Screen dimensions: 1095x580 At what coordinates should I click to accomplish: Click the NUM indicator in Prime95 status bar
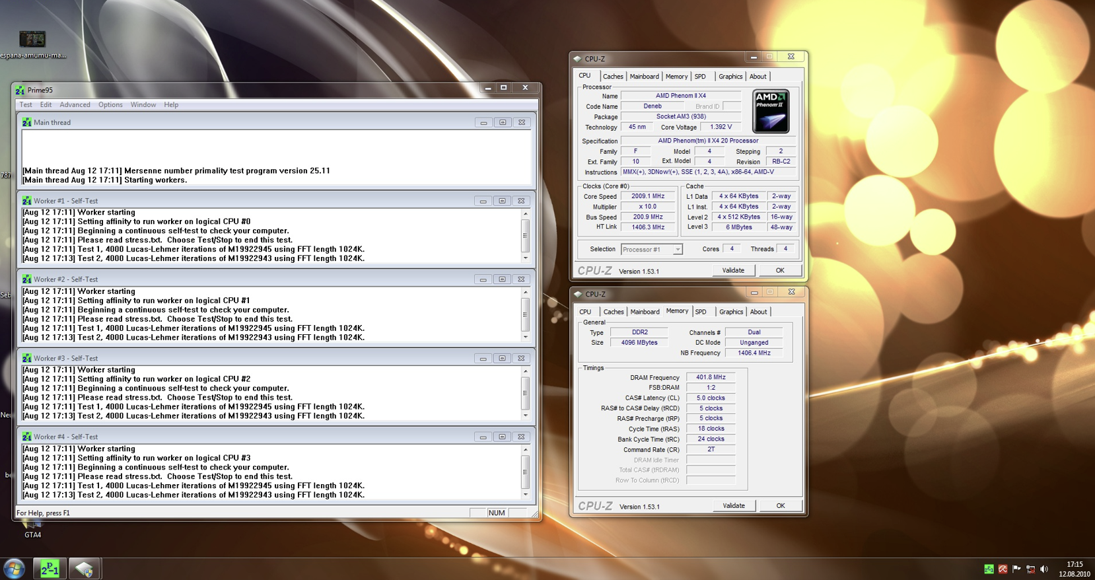tap(497, 513)
